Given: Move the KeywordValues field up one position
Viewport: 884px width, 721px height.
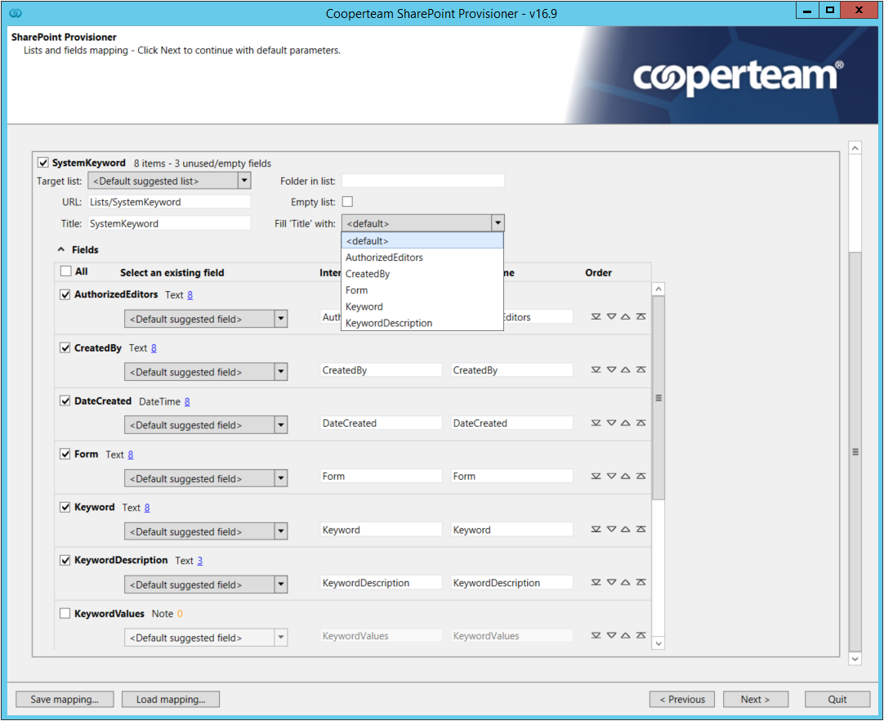Looking at the screenshot, I should 625,635.
